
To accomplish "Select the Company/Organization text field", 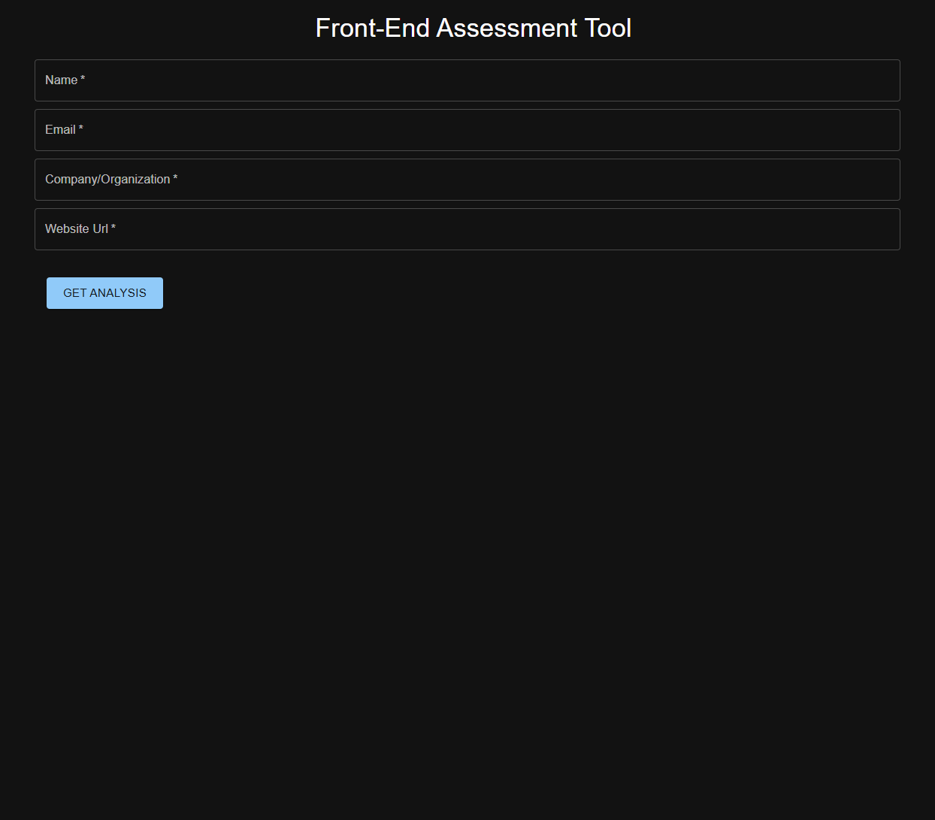I will click(466, 180).
